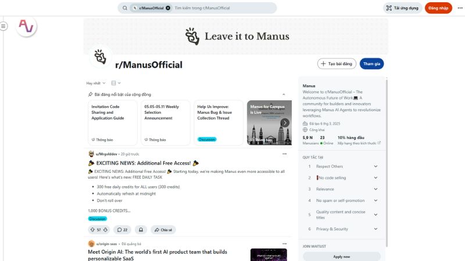Click Discussion tag on Help Us Improve card
This screenshot has width=465, height=261.
point(207,139)
